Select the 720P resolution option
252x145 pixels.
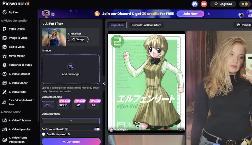pyautogui.click(x=48, y=105)
